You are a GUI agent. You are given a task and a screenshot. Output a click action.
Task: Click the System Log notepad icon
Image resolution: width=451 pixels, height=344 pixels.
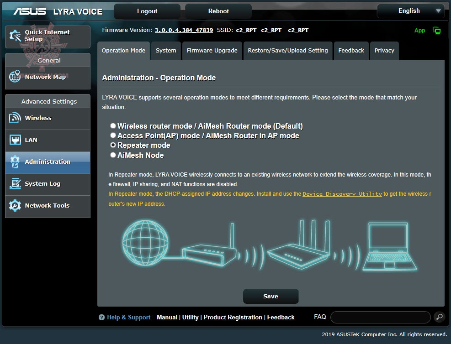pyautogui.click(x=15, y=183)
